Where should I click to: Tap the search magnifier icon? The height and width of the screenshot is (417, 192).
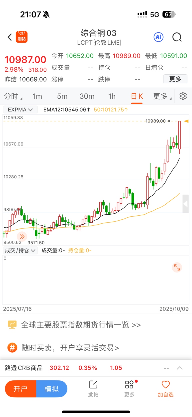point(177,37)
